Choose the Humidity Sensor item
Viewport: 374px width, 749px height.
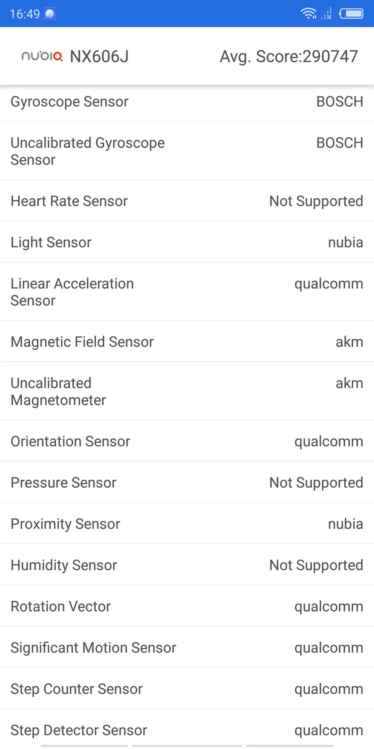click(187, 565)
